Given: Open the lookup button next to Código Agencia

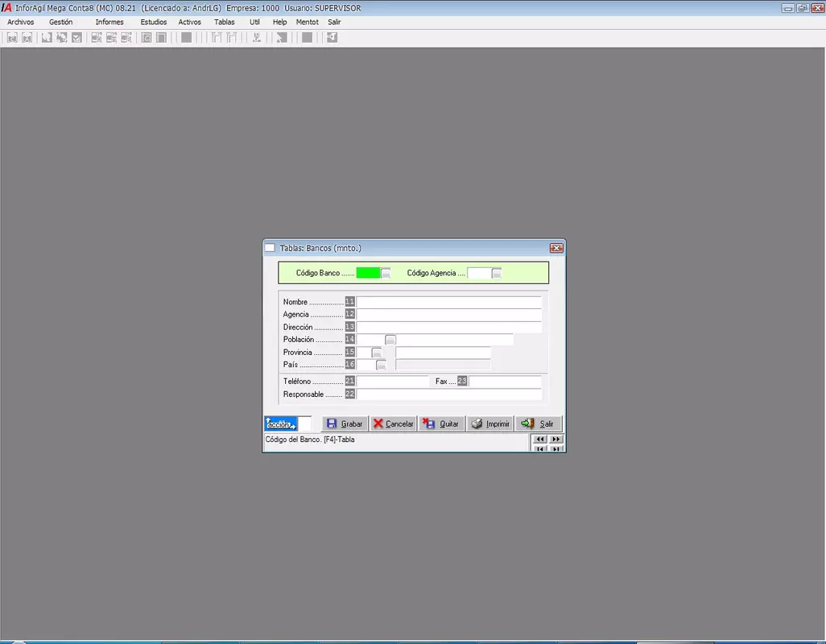Looking at the screenshot, I should (497, 273).
